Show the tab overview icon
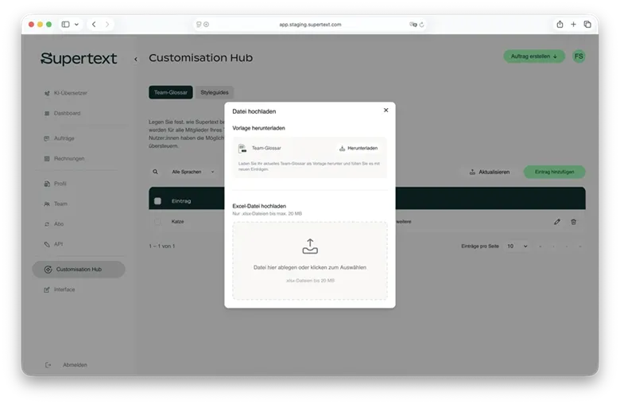Viewport: 620px width, 404px height. pyautogui.click(x=587, y=24)
